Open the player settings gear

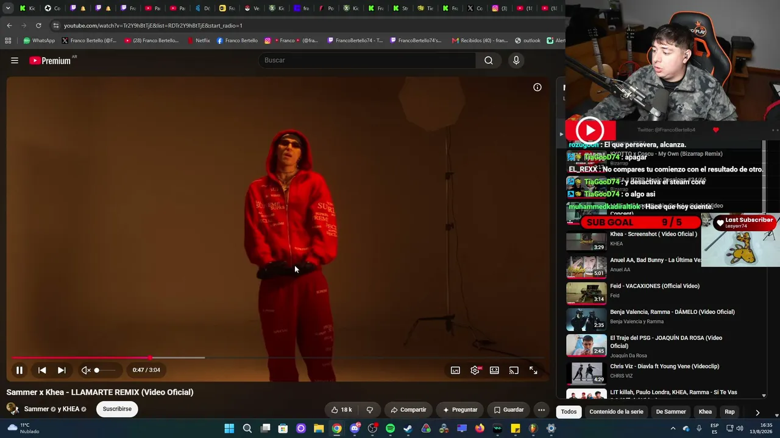(x=475, y=370)
